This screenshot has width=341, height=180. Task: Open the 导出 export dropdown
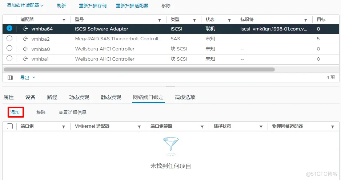(28, 77)
